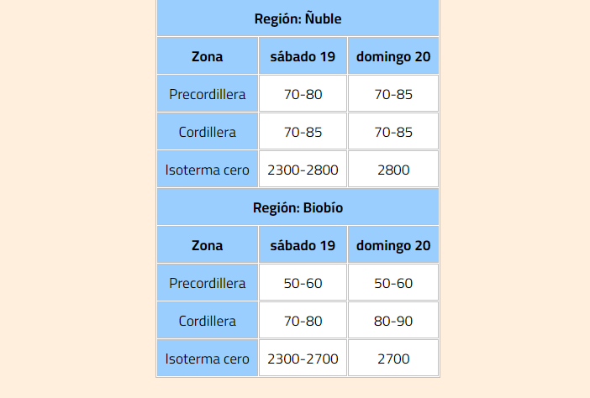Click Biobío Precordillera row label

tap(208, 283)
